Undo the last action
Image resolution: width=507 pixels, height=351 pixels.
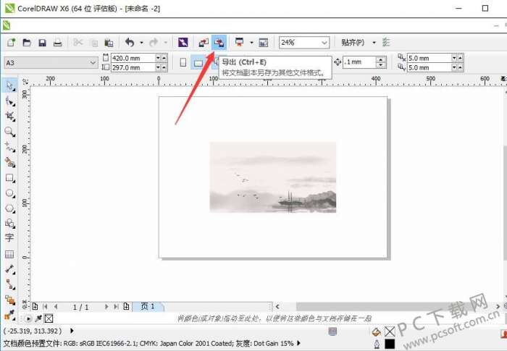pyautogui.click(x=130, y=43)
